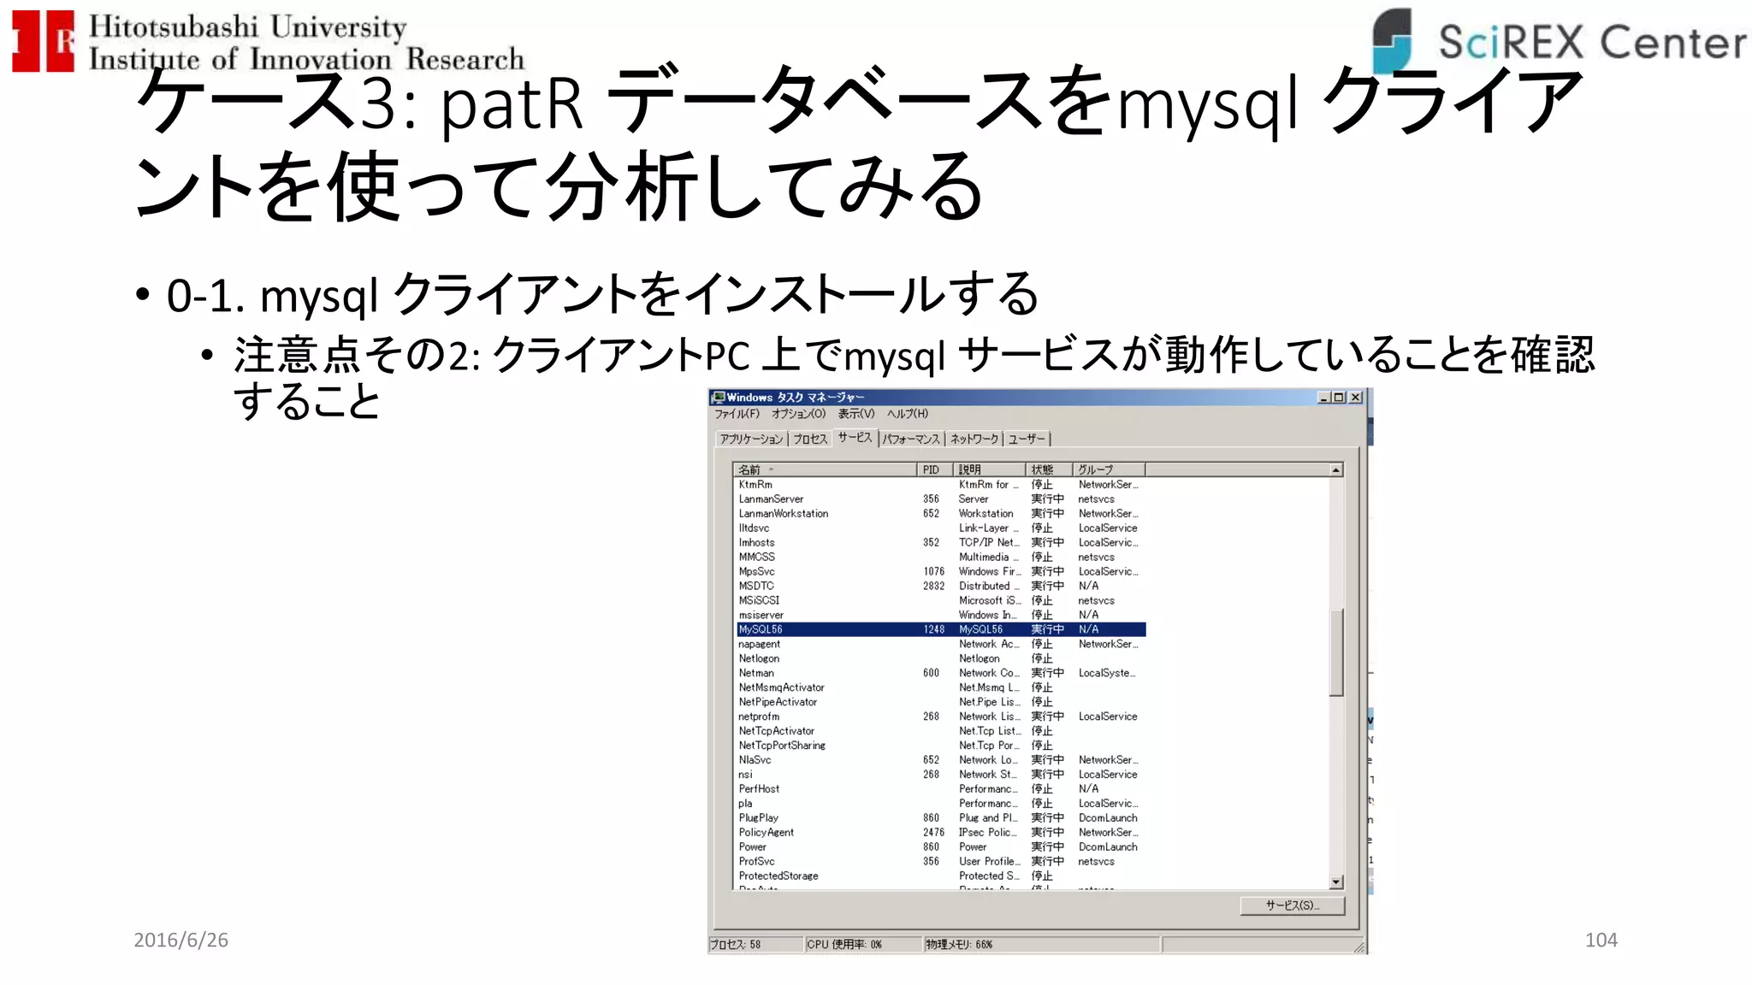This screenshot has width=1752, height=985.
Task: Select the PolicyAgent service row
Action: click(941, 833)
